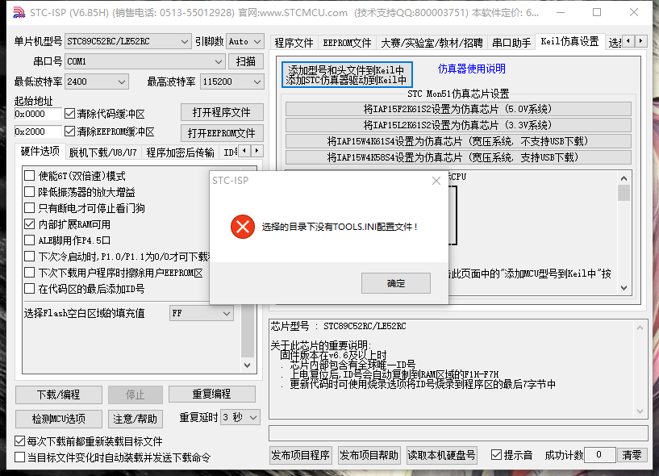Click 读取本机硬盘号 button
659x476 pixels.
[442, 455]
